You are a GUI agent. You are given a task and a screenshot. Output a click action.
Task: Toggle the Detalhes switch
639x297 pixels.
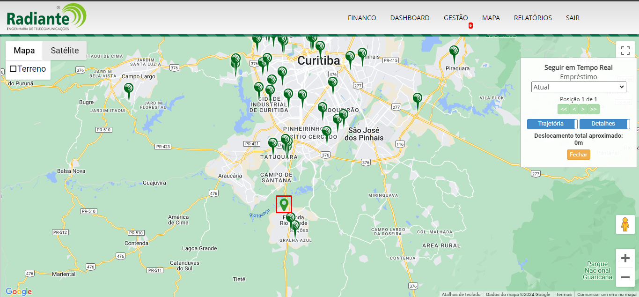click(x=604, y=124)
